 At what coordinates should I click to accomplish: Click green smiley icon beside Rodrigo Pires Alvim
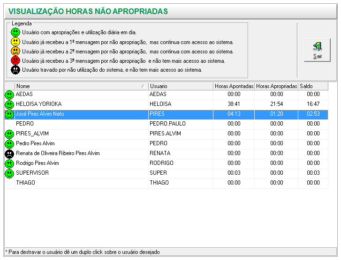tap(9, 163)
